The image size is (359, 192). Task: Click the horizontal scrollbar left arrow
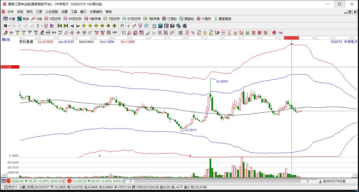pyautogui.click(x=130, y=181)
